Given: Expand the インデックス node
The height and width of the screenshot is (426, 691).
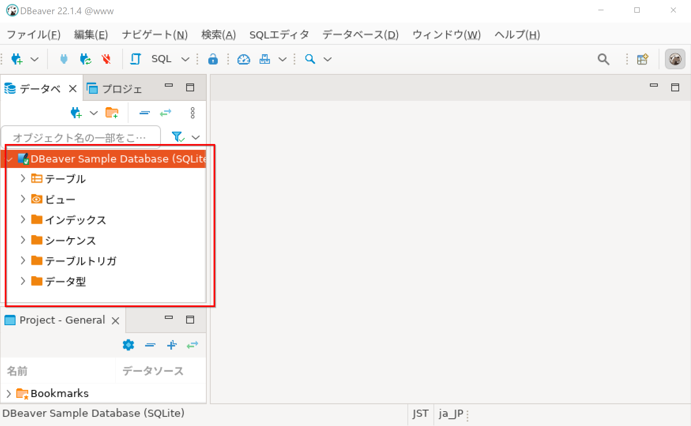Looking at the screenshot, I should (x=23, y=220).
